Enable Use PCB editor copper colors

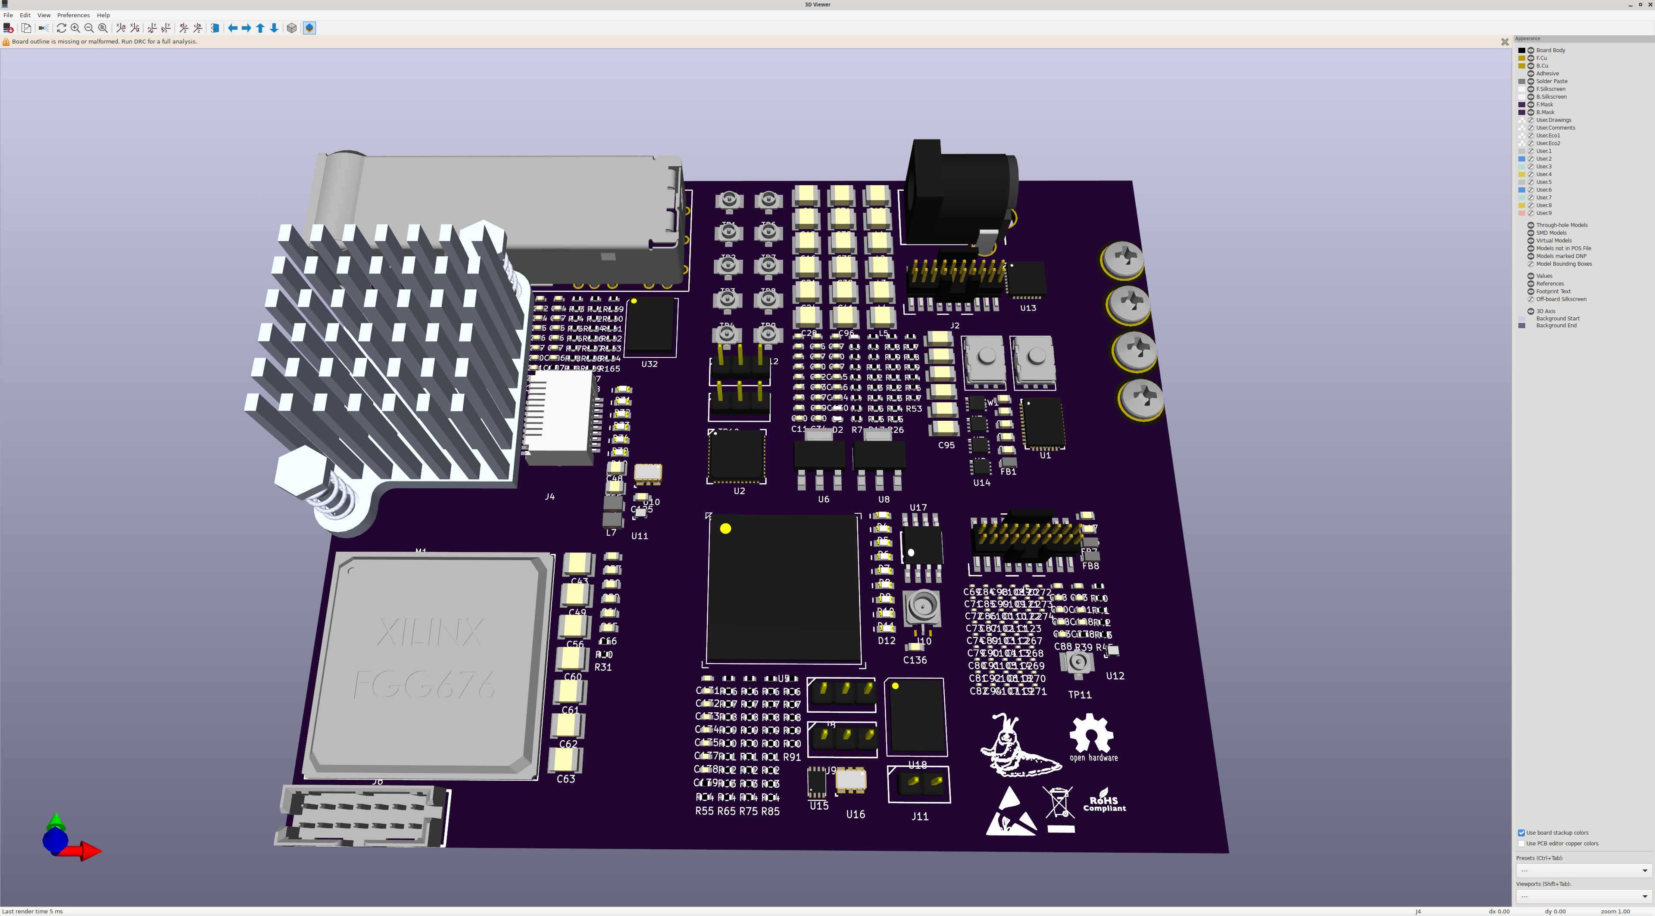[x=1521, y=844]
